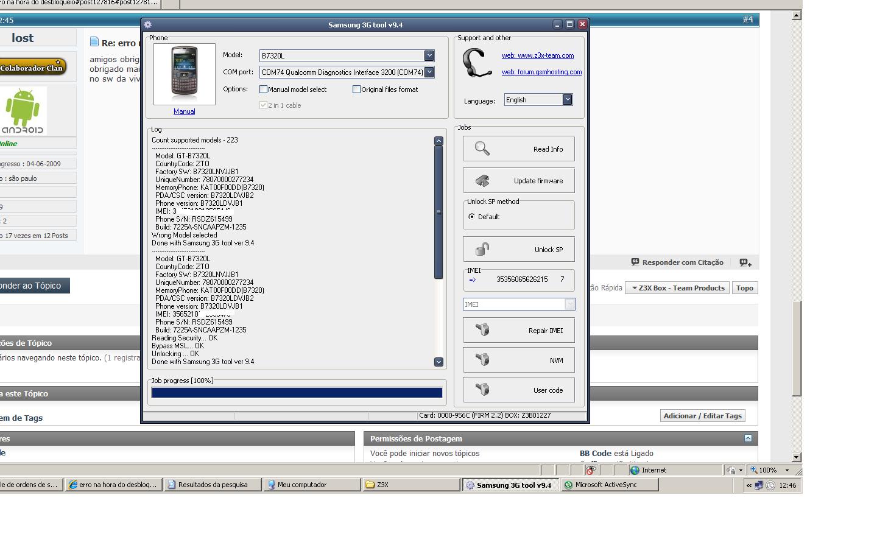The height and width of the screenshot is (548, 877).
Task: Collapse the Permissões de Postagem section
Action: [x=748, y=438]
